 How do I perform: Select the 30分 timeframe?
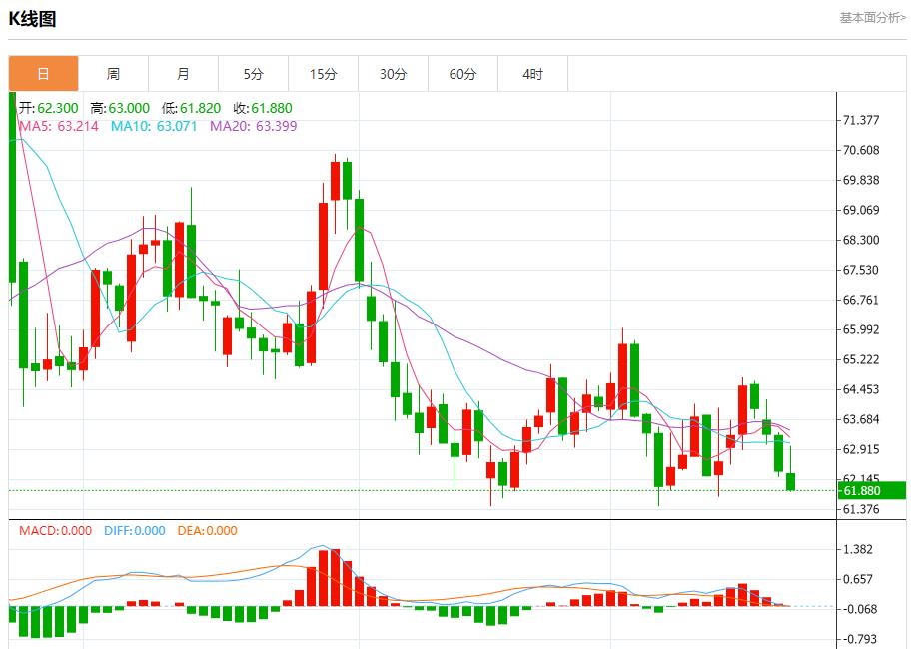pos(392,73)
